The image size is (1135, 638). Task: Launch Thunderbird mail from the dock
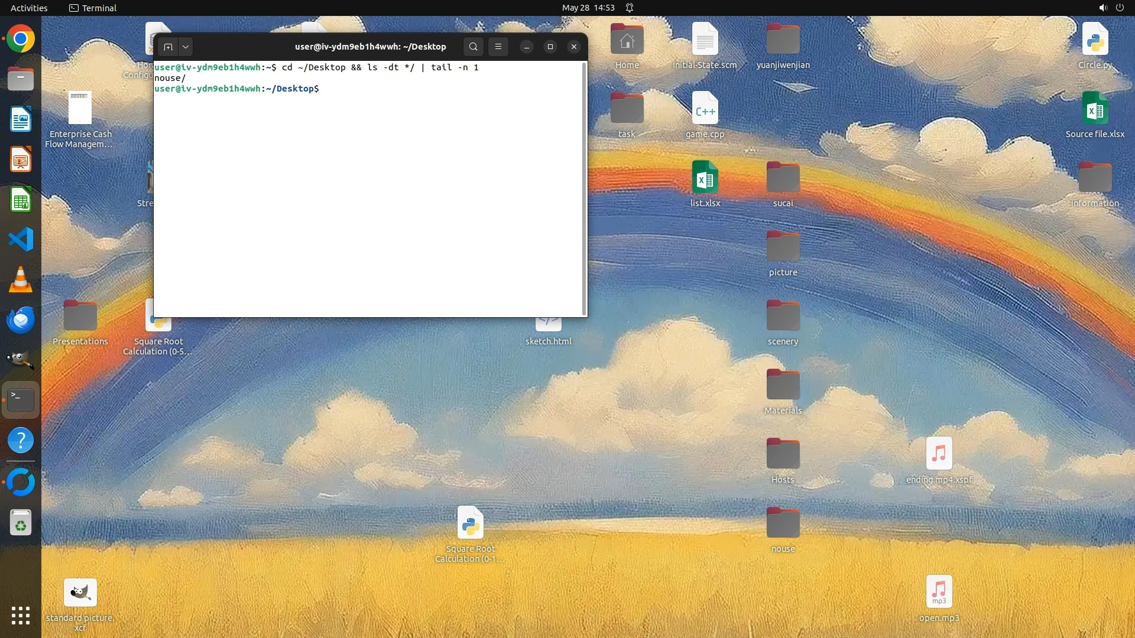tap(21, 320)
